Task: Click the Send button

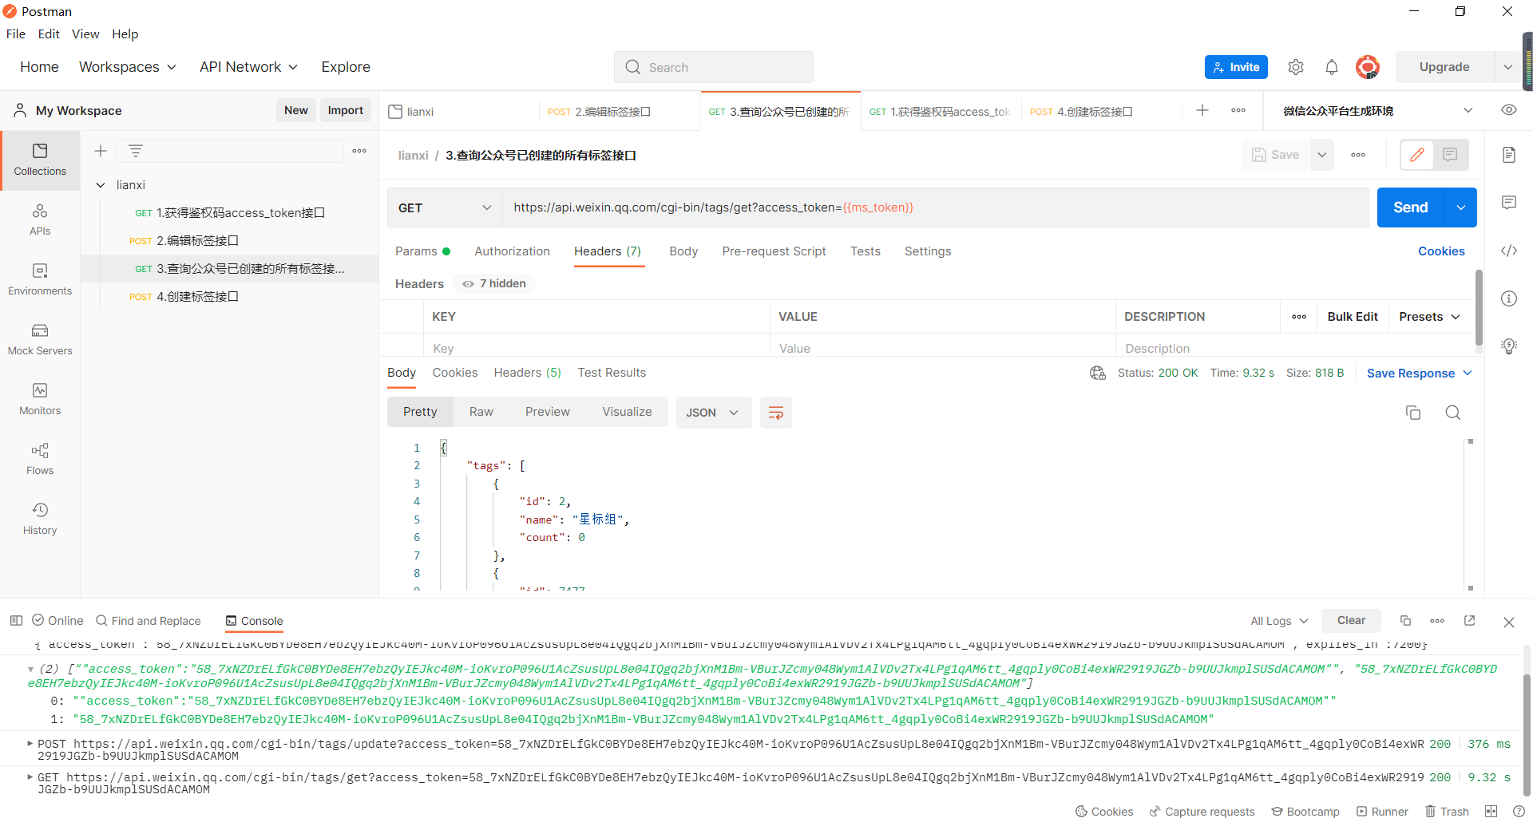Action: (1410, 207)
